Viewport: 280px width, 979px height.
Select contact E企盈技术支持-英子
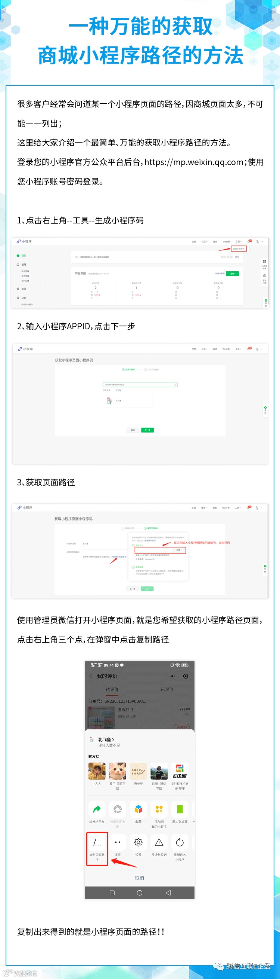(x=180, y=771)
